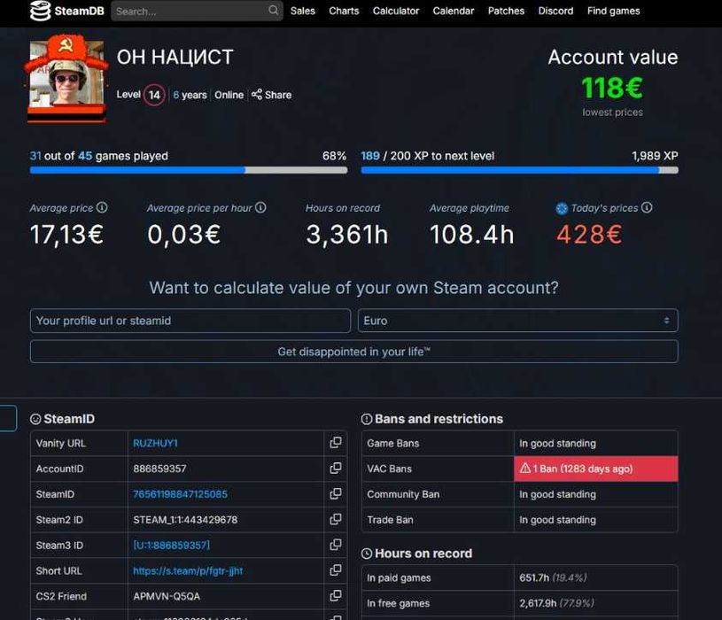Image resolution: width=722 pixels, height=620 pixels.
Task: Open the Discord menu item
Action: point(555,11)
